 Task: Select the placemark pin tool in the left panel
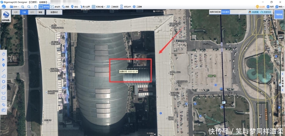pyautogui.click(x=3, y=65)
